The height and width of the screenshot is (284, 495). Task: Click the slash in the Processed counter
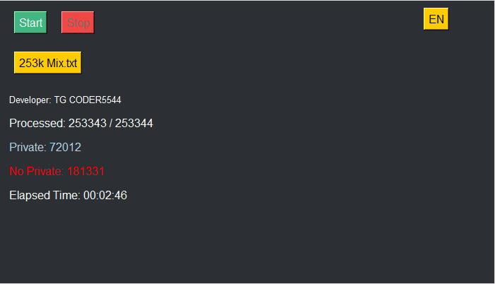coord(110,124)
